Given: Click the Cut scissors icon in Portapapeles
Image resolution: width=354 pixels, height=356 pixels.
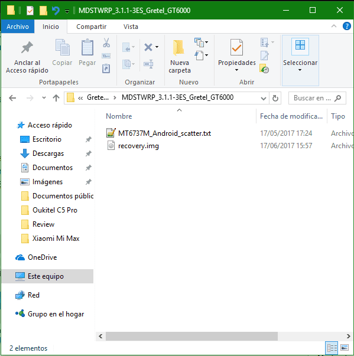Looking at the screenshot, I should point(106,43).
